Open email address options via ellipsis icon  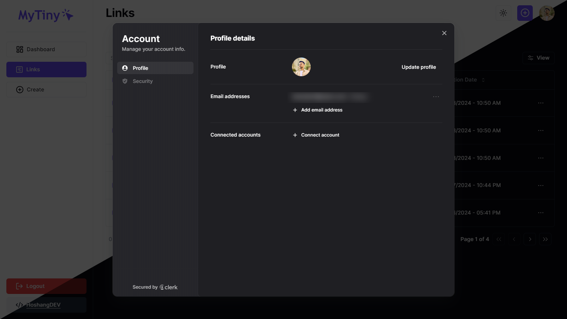(436, 96)
